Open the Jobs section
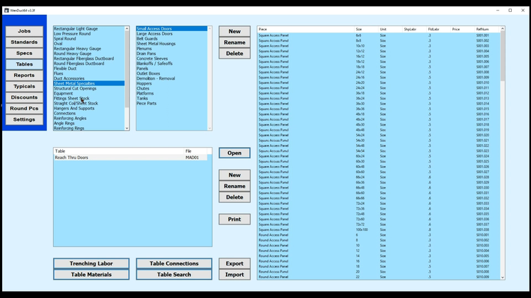531x298 pixels. pos(24,31)
